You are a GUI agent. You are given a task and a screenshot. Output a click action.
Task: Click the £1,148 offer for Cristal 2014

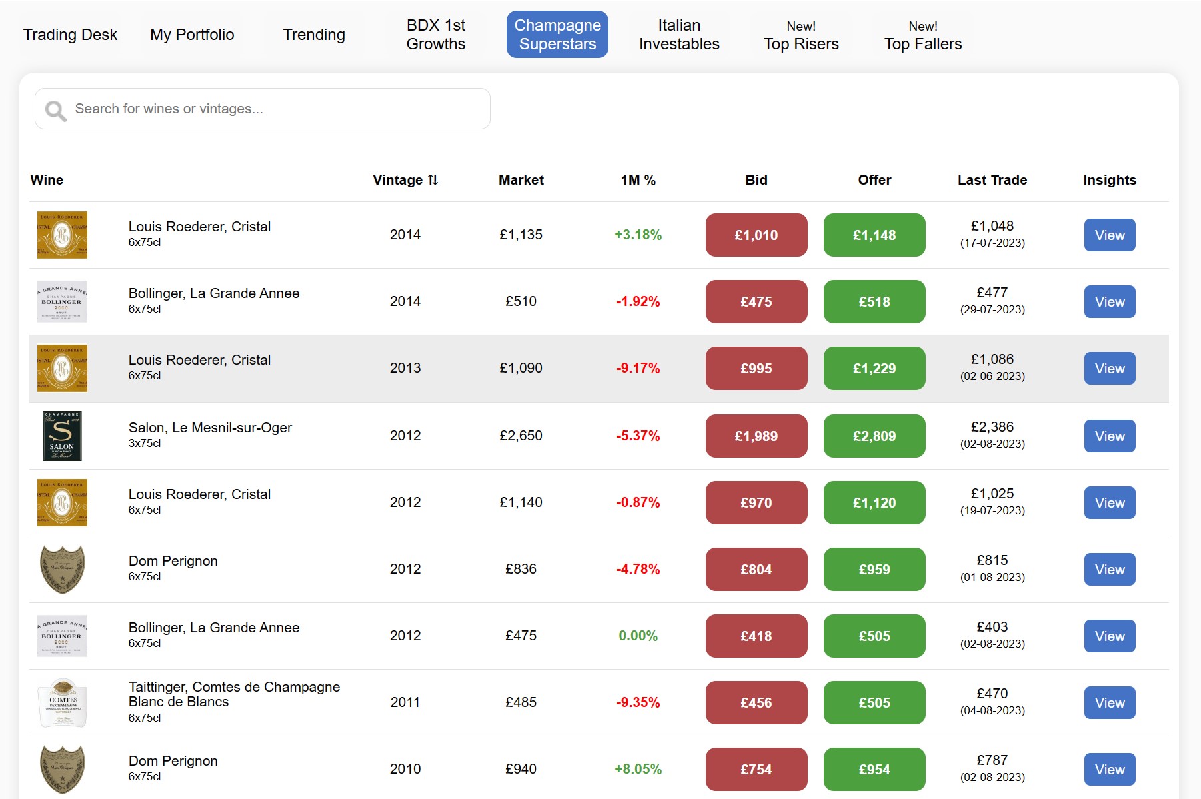click(874, 235)
